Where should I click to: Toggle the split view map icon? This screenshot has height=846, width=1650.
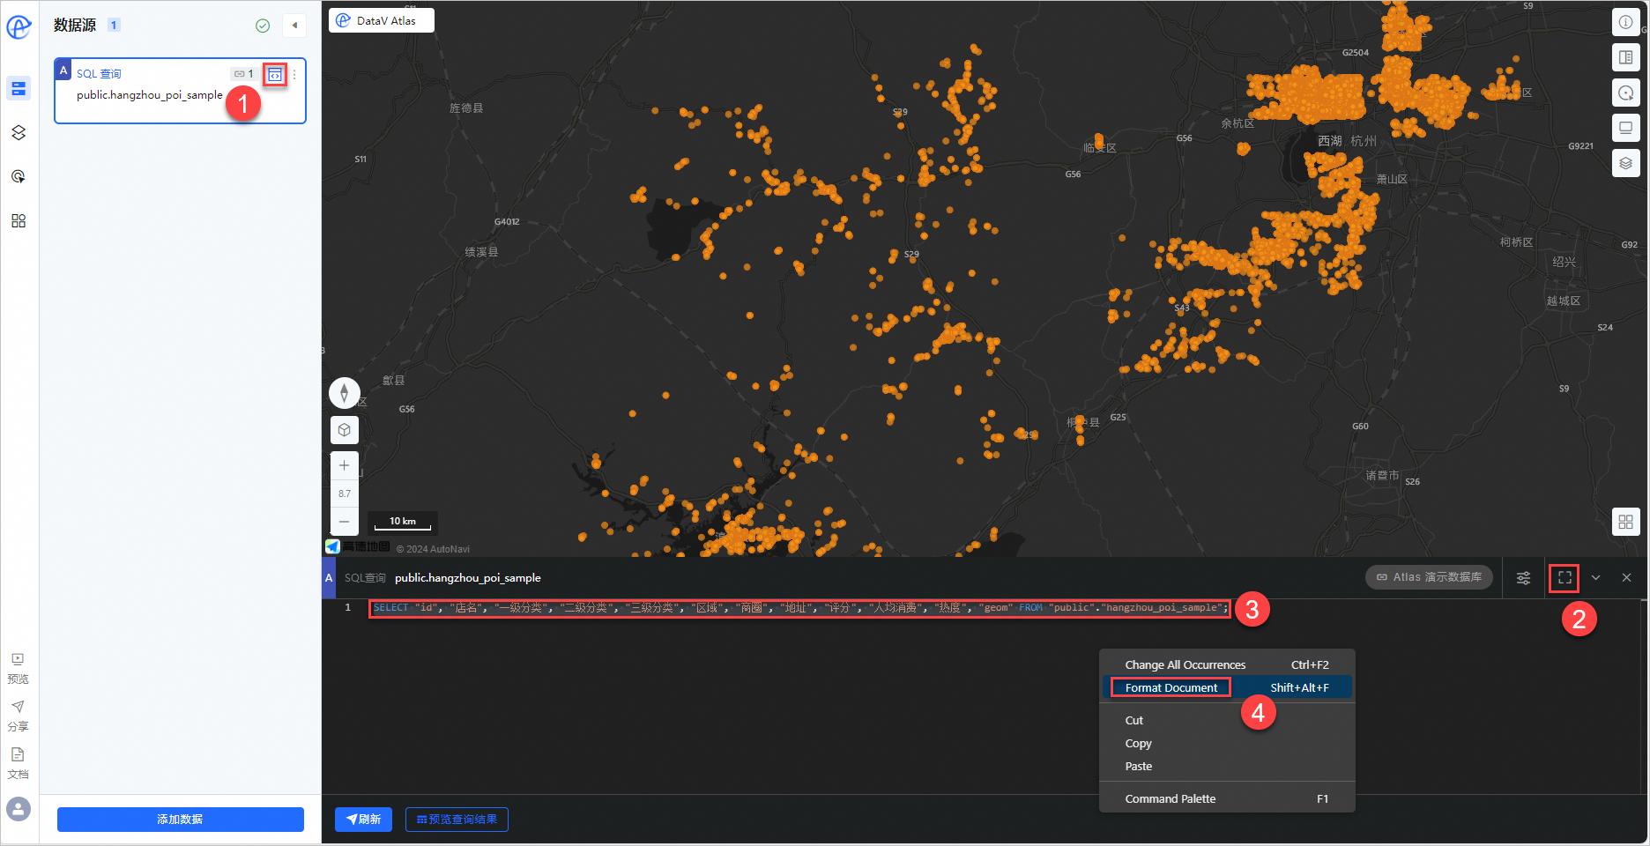(1626, 57)
